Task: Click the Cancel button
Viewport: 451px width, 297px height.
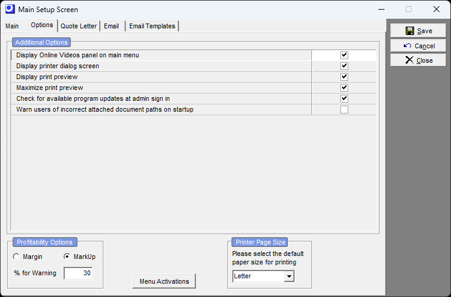Action: 418,46
